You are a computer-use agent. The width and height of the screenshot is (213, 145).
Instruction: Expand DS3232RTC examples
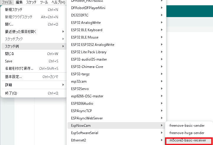pos(117,15)
